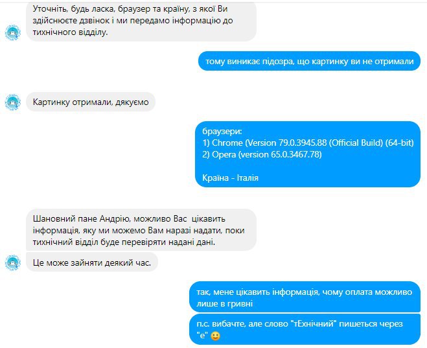
Task: Click the smiley emoji in the last message
Action: point(215,336)
